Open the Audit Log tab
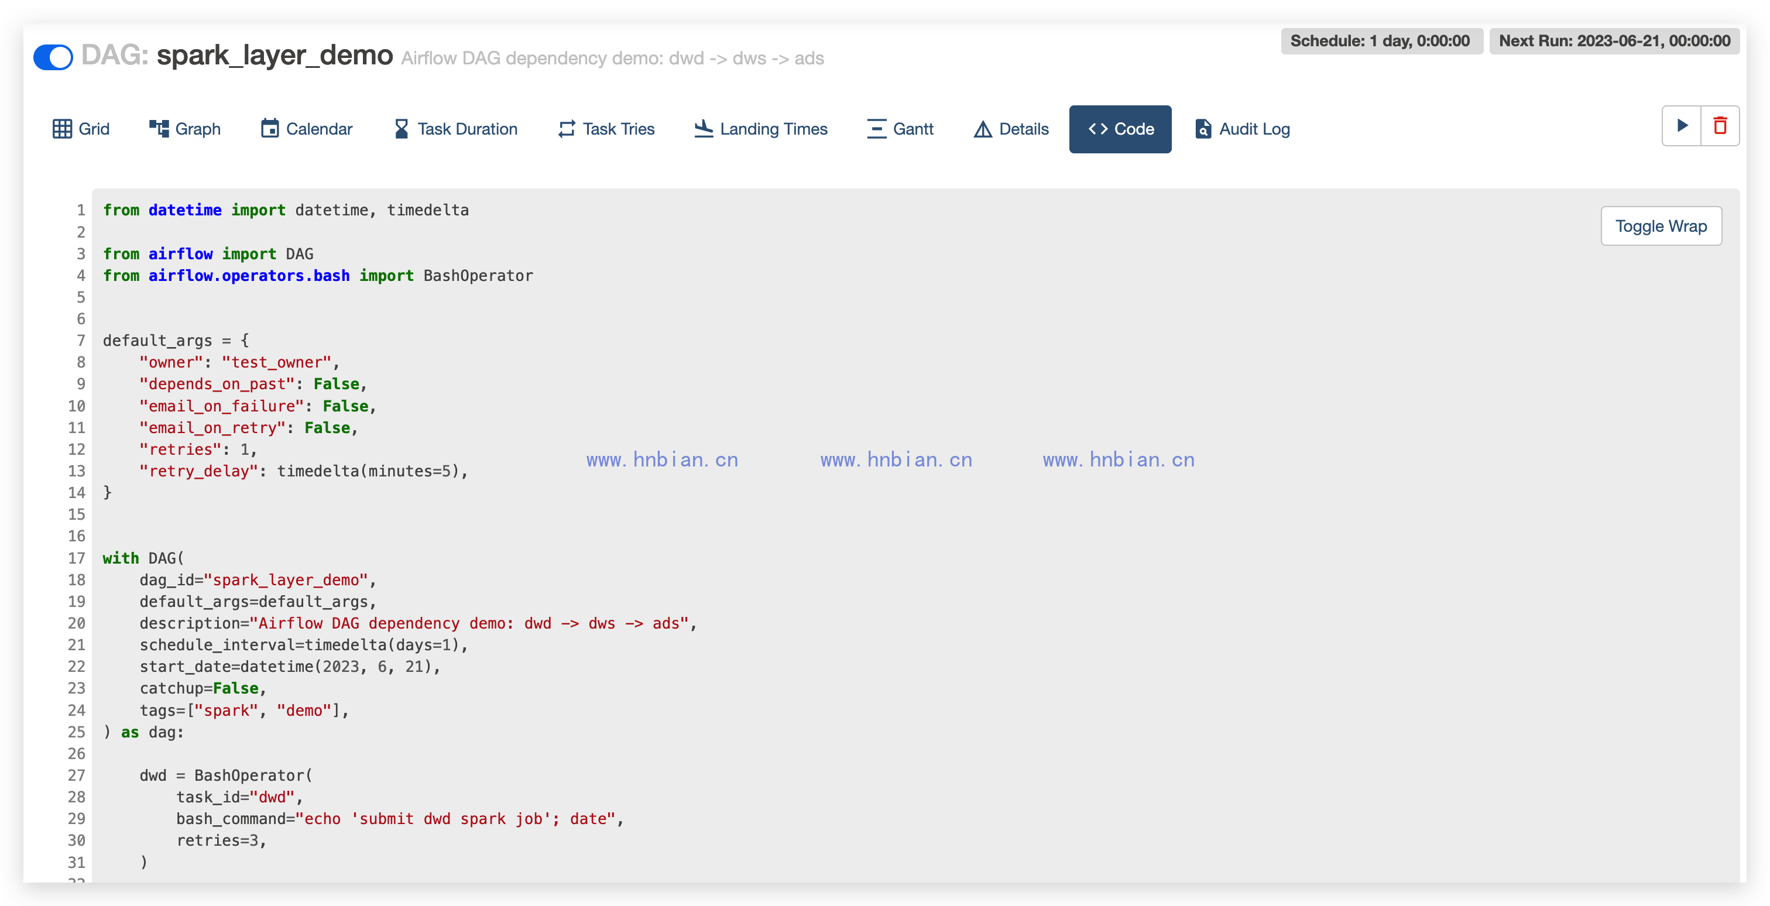This screenshot has width=1770, height=906. 1242,128
